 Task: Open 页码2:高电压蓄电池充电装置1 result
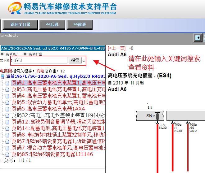pos(58,83)
